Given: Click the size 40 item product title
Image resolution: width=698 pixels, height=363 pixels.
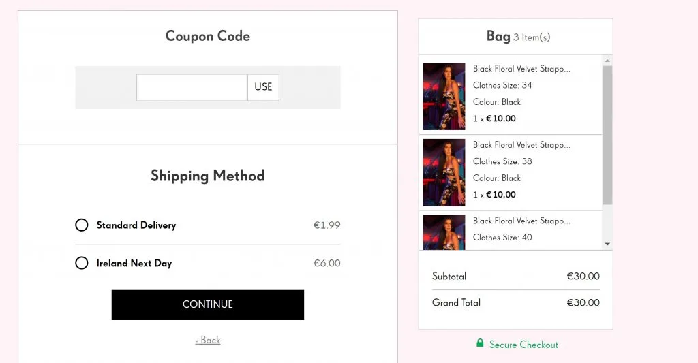Looking at the screenshot, I should (x=521, y=221).
